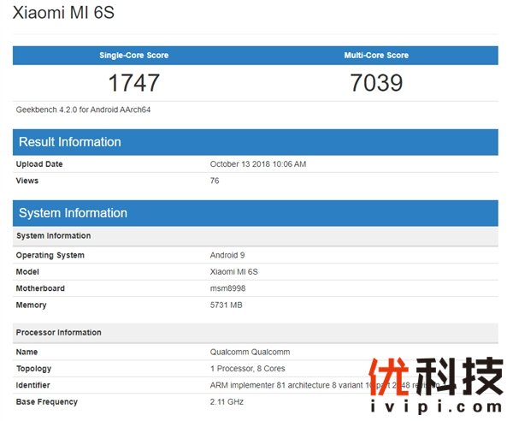The height and width of the screenshot is (421, 513).
Task: Select the views count 76
Action: pos(215,181)
